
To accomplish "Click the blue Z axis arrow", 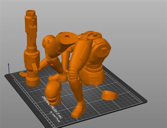I will [x=8, y=68].
